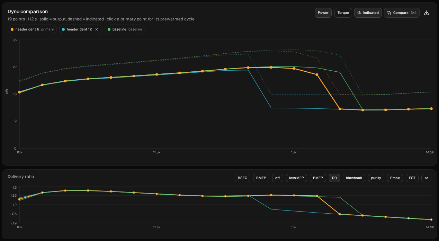Show the purity metric
The image size is (439, 241).
[x=376, y=178]
